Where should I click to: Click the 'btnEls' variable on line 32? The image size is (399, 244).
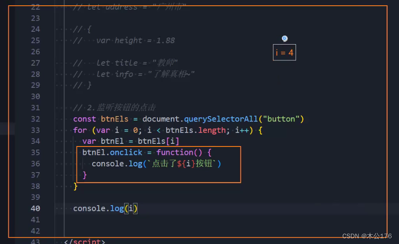(x=114, y=119)
